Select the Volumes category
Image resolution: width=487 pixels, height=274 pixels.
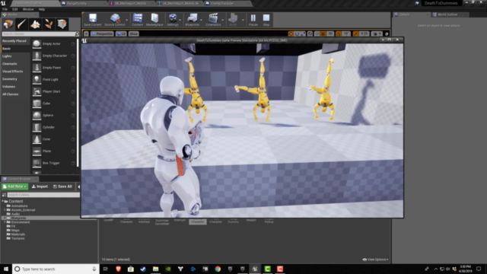pyautogui.click(x=15, y=87)
